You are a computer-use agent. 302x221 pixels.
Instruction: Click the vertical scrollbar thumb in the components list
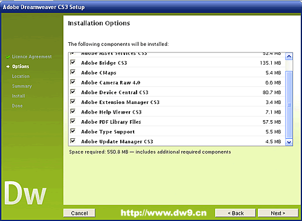click(x=289, y=105)
